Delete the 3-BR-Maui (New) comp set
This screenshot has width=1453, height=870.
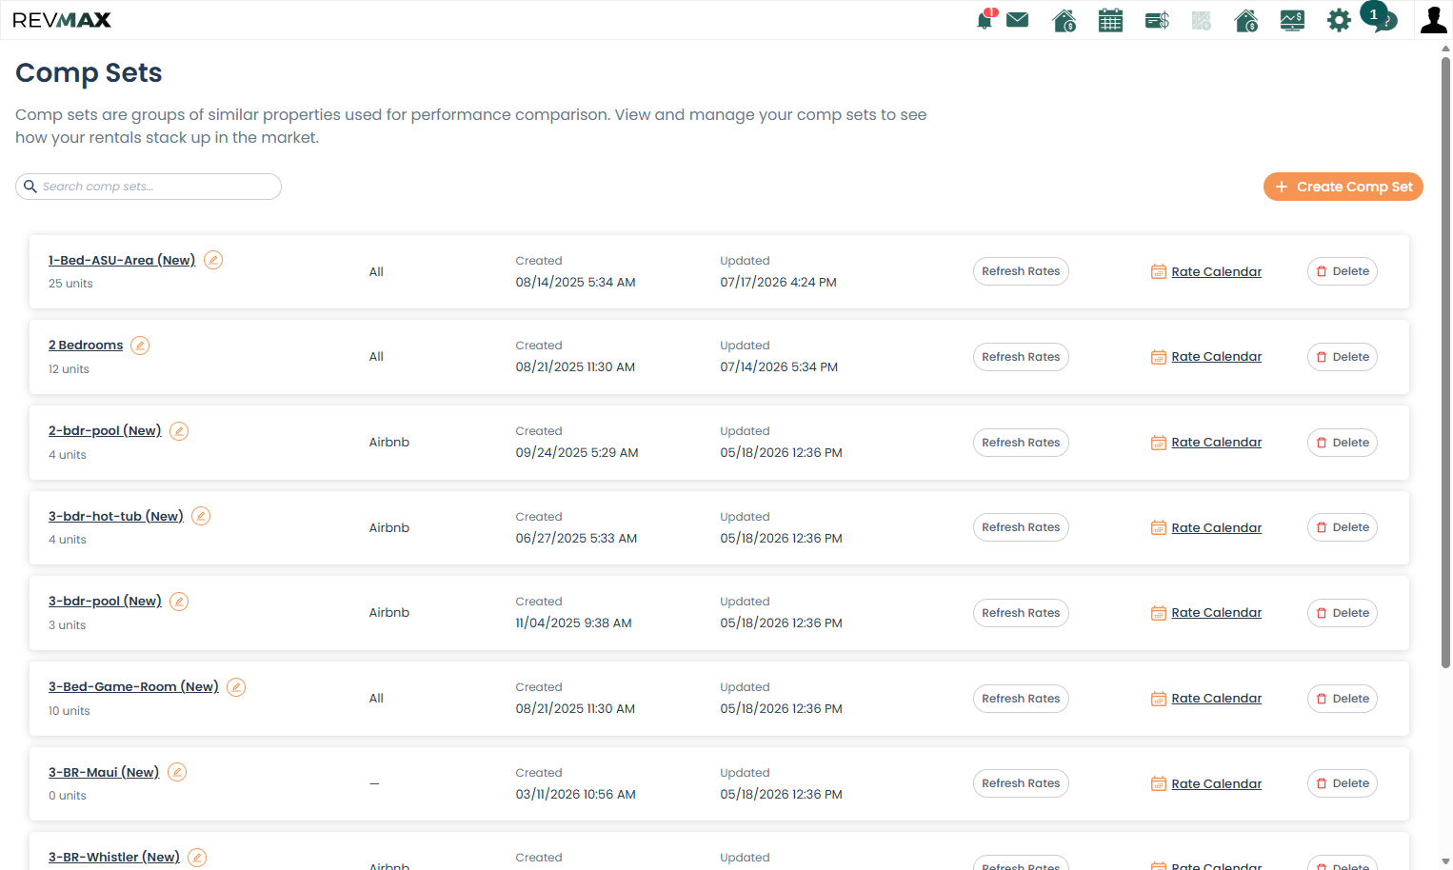(1343, 783)
